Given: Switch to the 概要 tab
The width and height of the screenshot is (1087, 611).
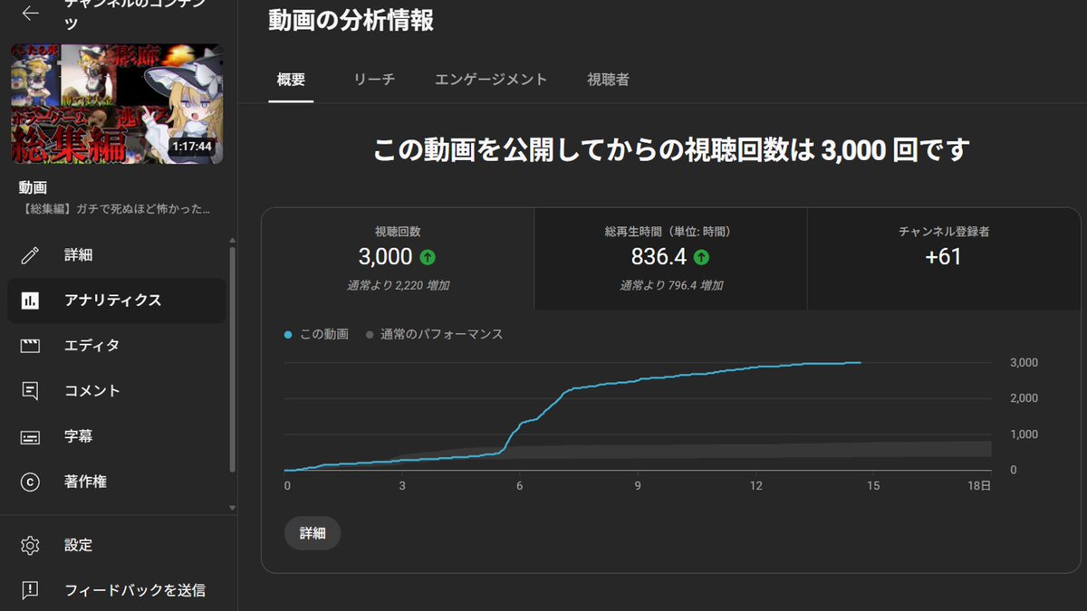Looking at the screenshot, I should point(292,80).
